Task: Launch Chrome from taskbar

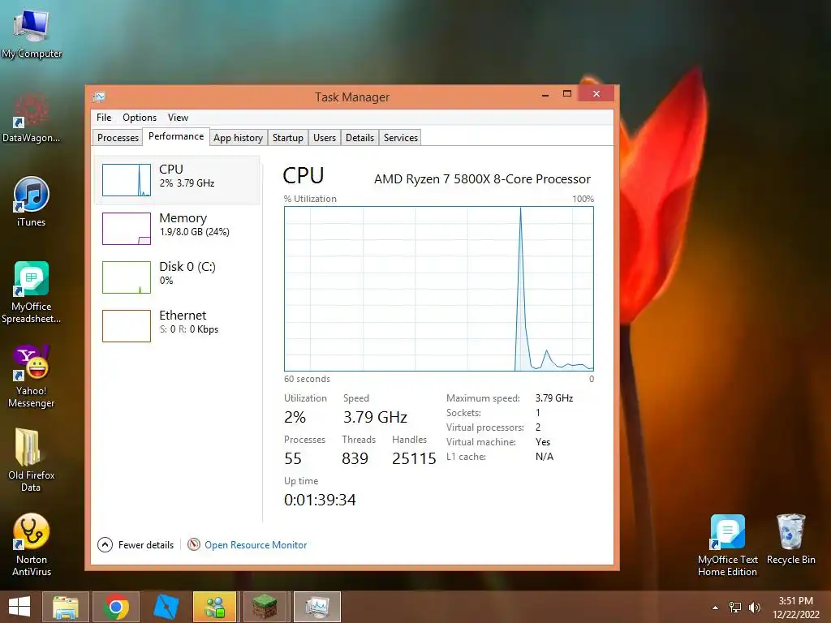Action: tap(115, 607)
